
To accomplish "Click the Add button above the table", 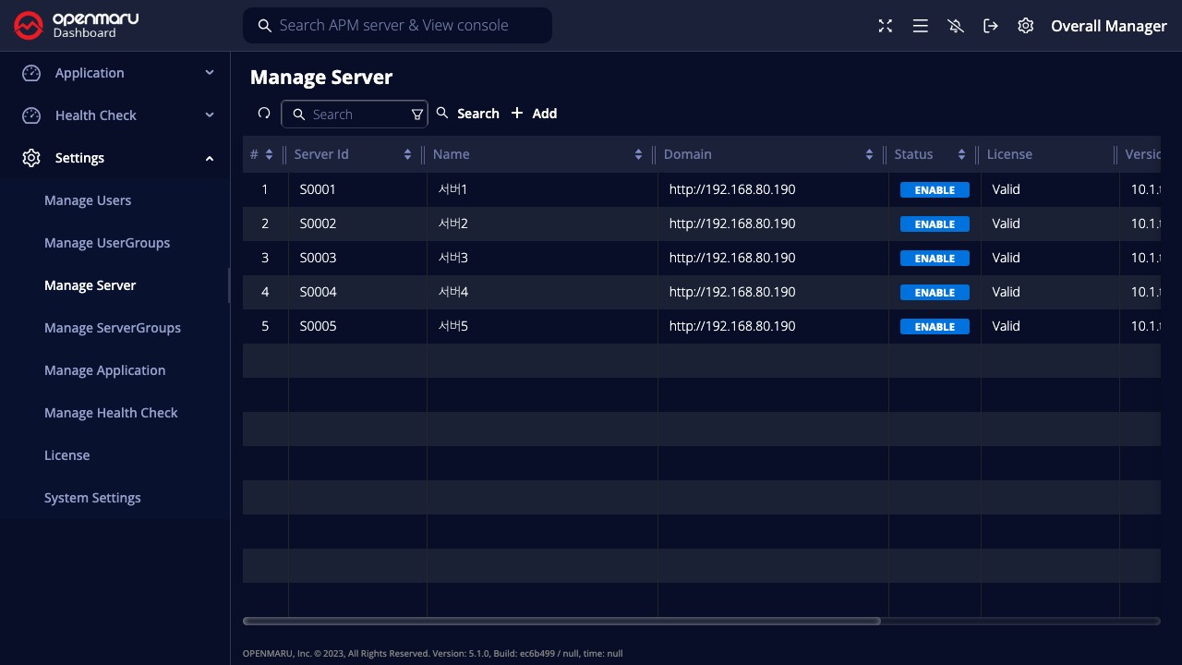I will click(x=534, y=114).
